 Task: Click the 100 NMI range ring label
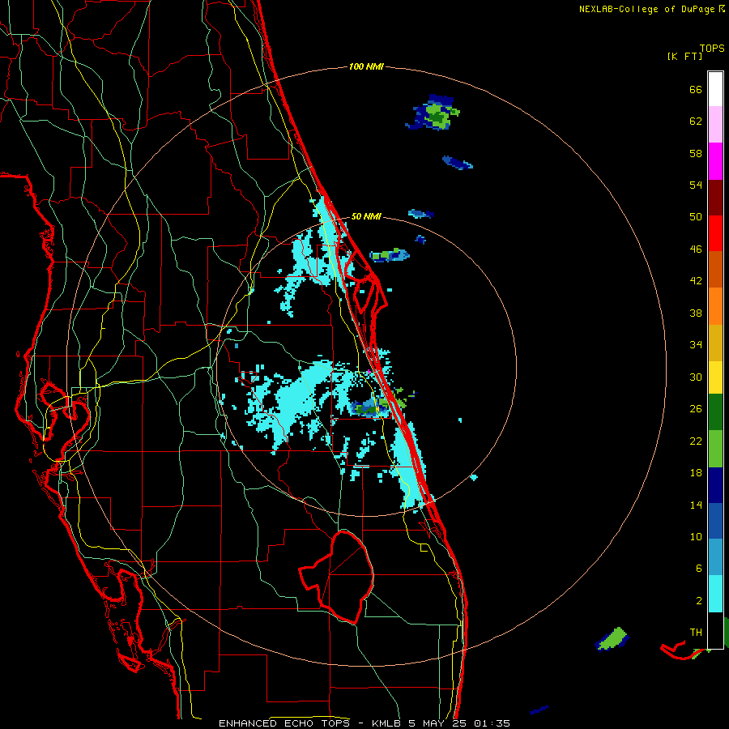[366, 67]
